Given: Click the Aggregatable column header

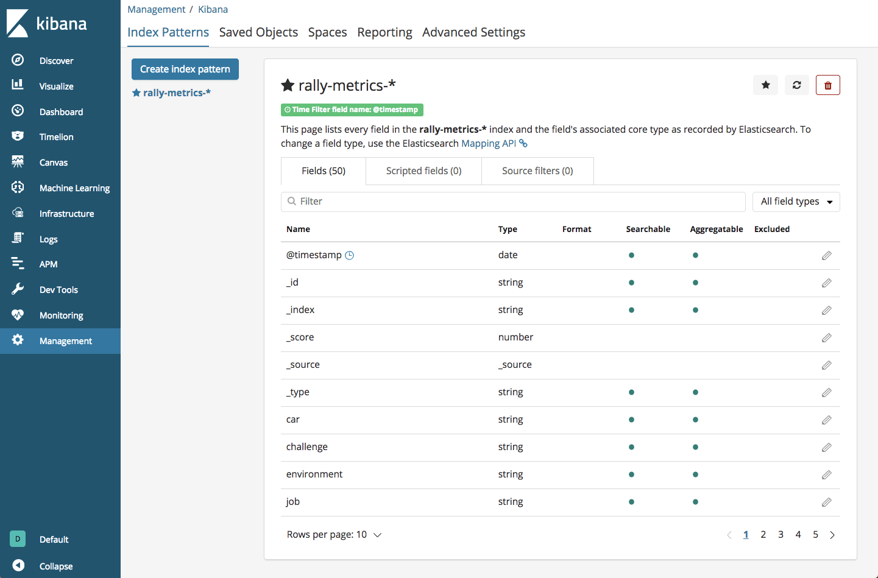Looking at the screenshot, I should pos(717,230).
